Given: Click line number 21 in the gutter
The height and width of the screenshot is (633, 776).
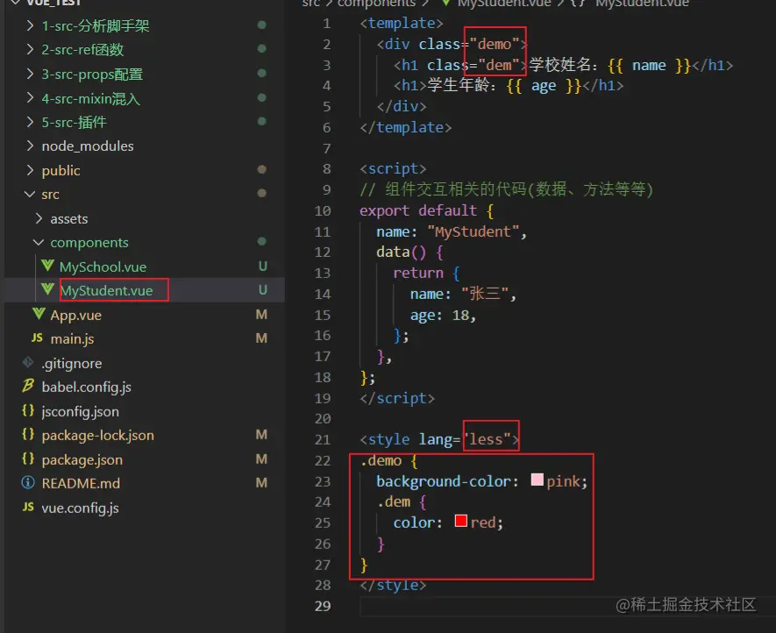Looking at the screenshot, I should (323, 439).
